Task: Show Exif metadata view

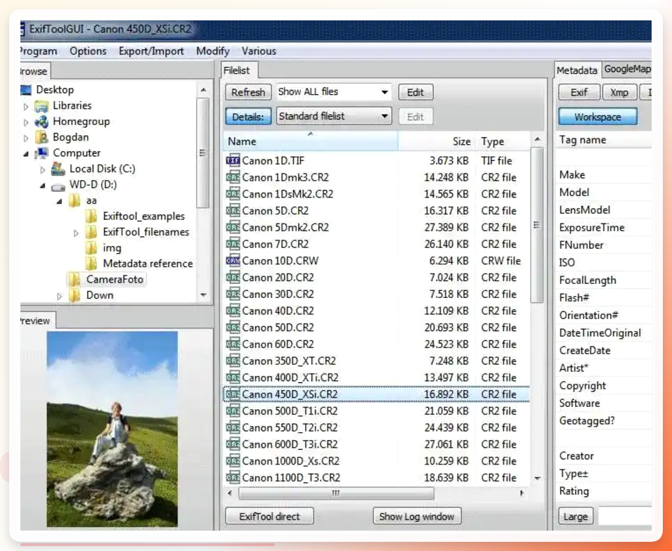Action: coord(579,92)
